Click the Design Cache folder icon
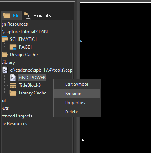Viewport: 151px width, 153px height. [5, 55]
